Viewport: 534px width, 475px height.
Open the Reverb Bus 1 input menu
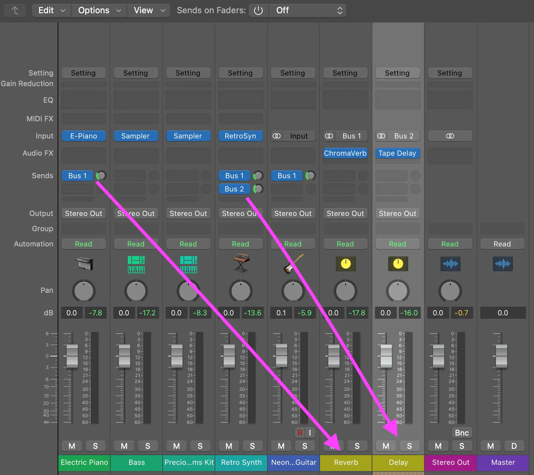352,136
